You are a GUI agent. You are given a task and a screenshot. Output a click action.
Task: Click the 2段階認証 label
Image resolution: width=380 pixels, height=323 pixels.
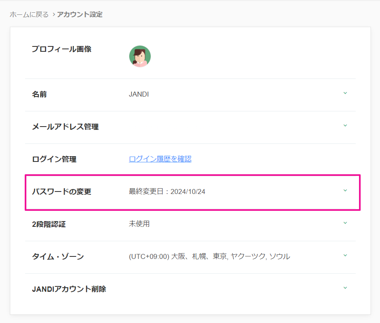[49, 224]
